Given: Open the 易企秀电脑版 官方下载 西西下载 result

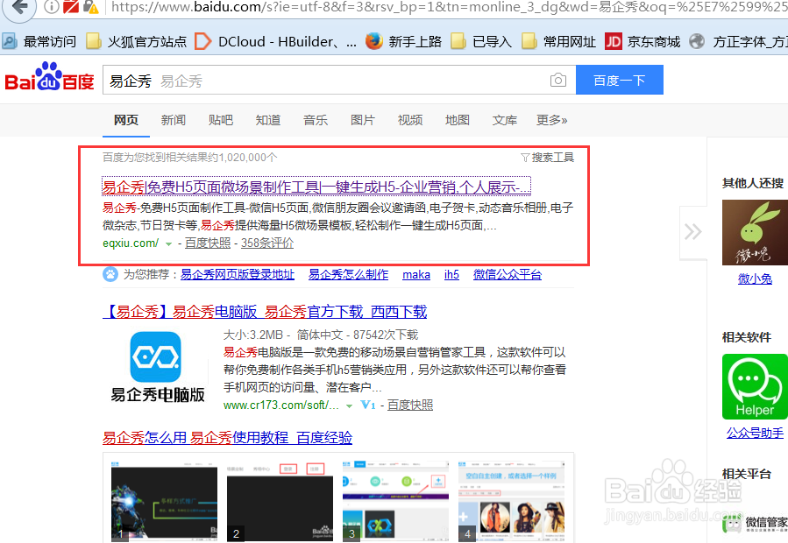Looking at the screenshot, I should point(265,312).
